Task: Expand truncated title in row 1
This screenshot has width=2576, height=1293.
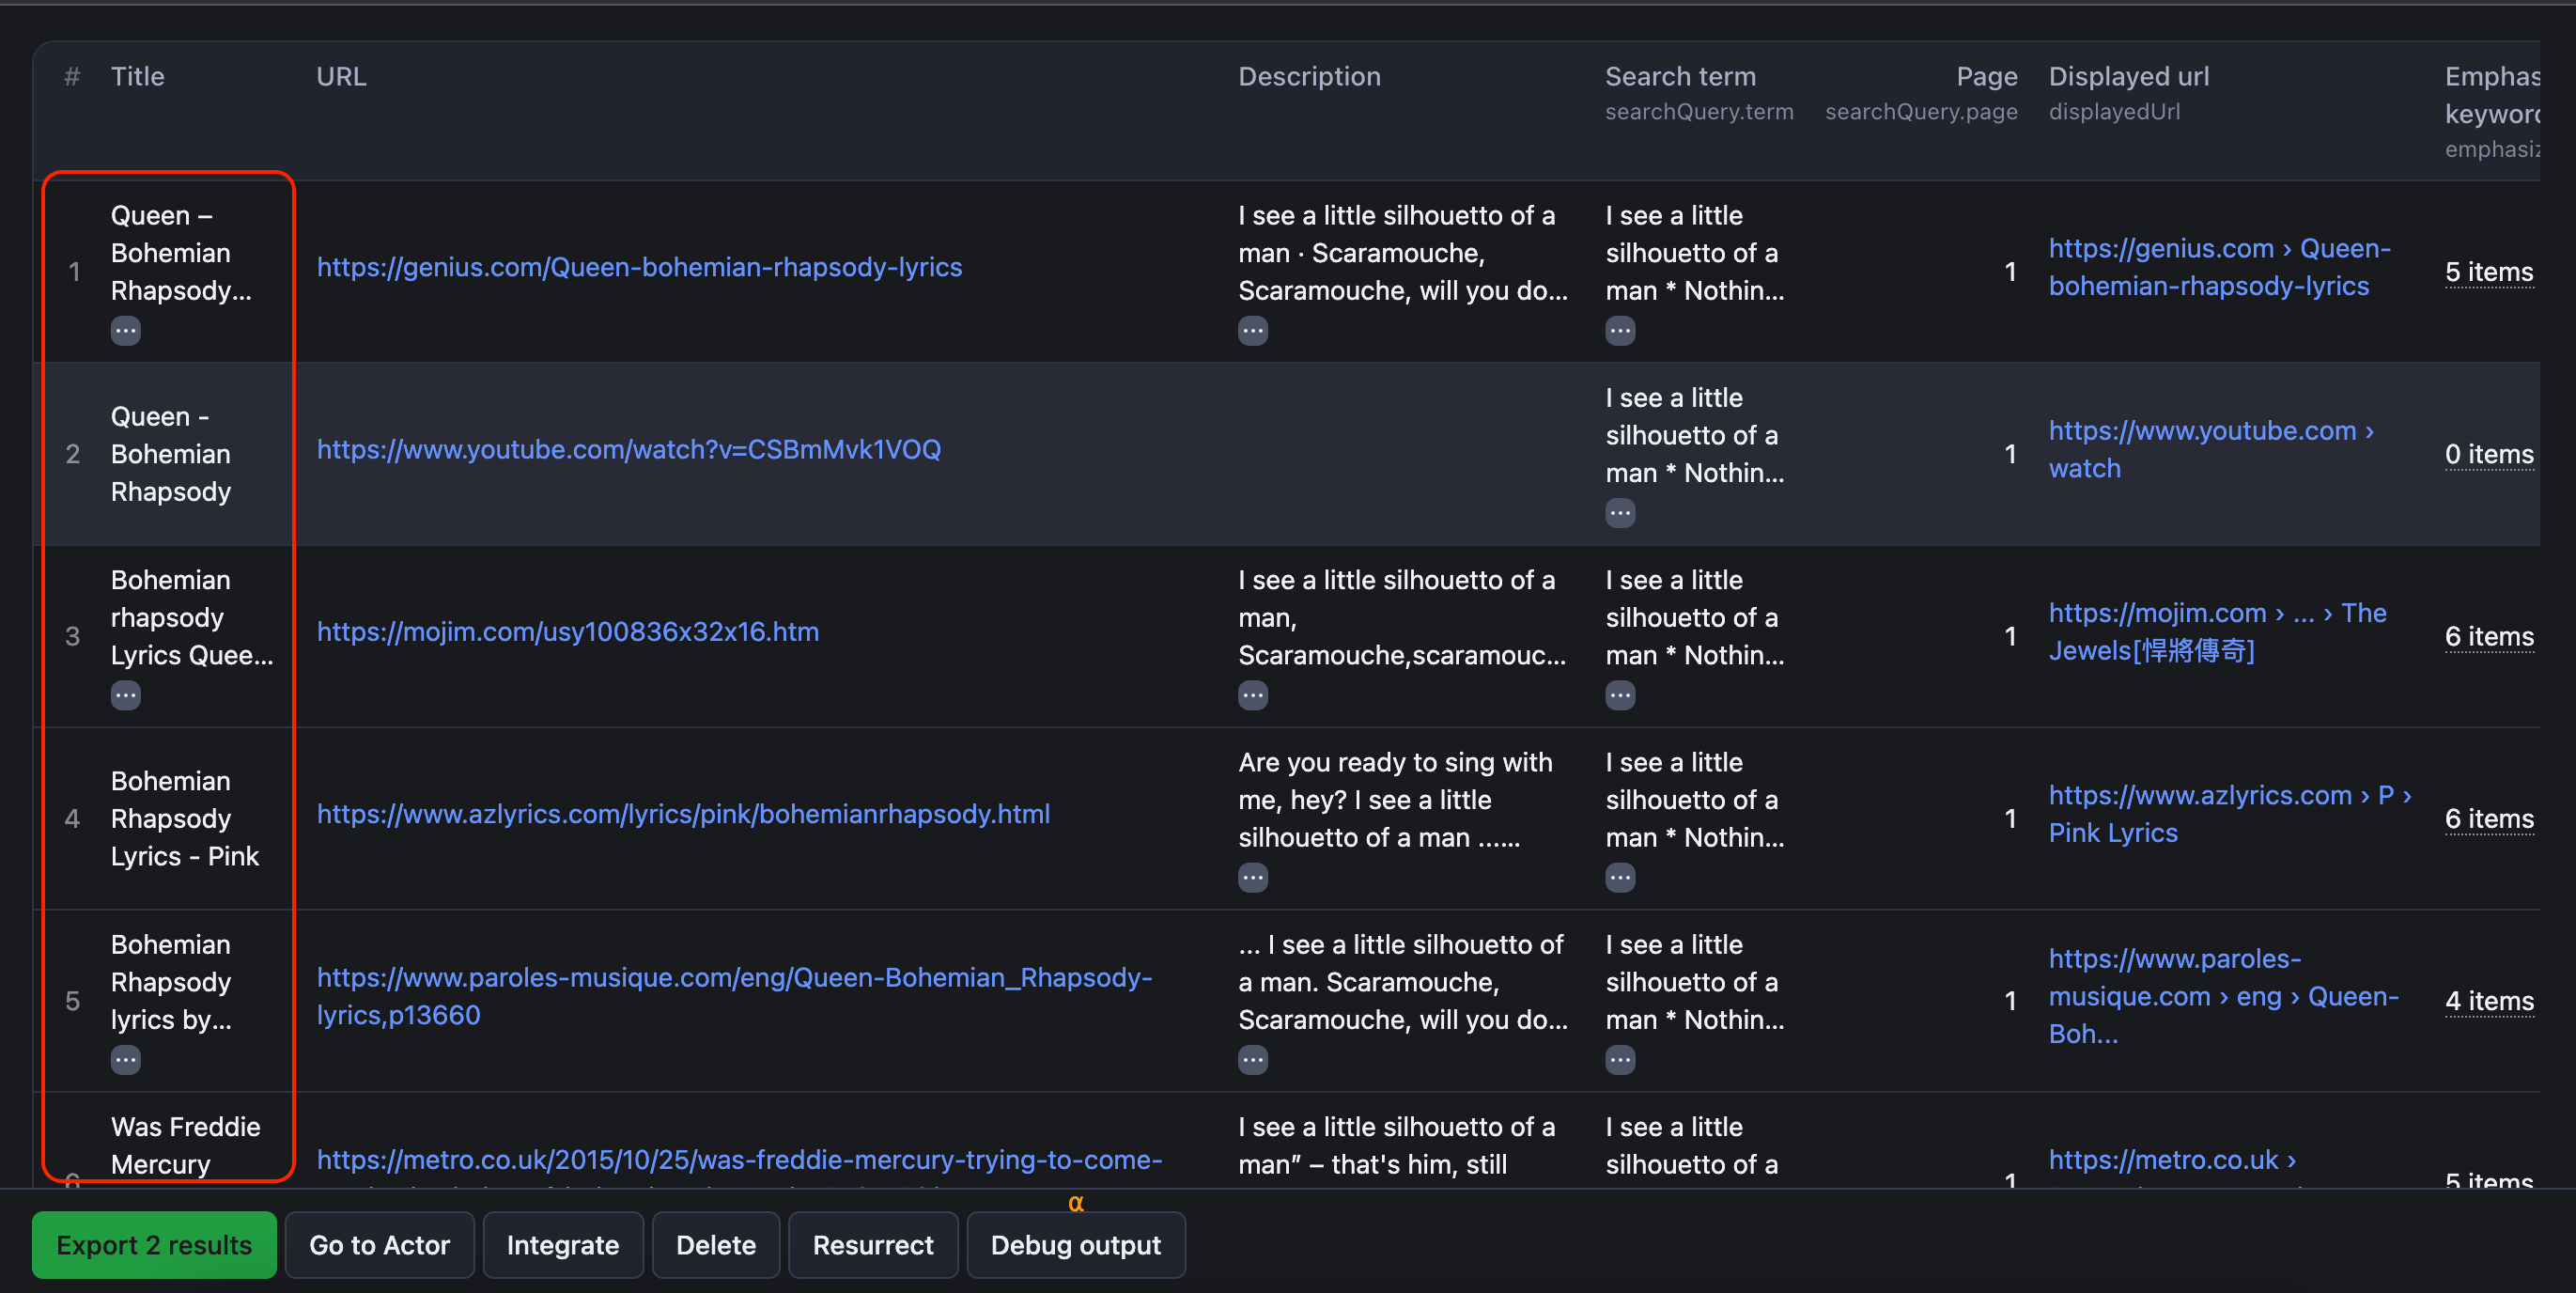Action: click(125, 331)
